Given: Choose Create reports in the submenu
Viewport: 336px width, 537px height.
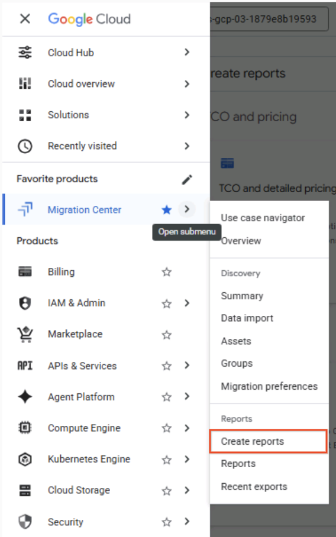Looking at the screenshot, I should tap(268, 441).
